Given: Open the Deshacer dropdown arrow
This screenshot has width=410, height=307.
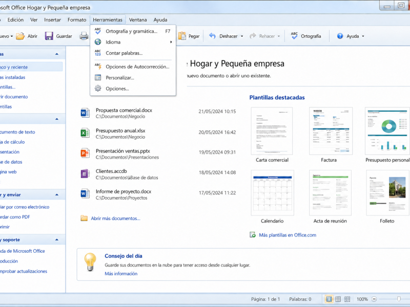Looking at the screenshot, I should [242, 36].
